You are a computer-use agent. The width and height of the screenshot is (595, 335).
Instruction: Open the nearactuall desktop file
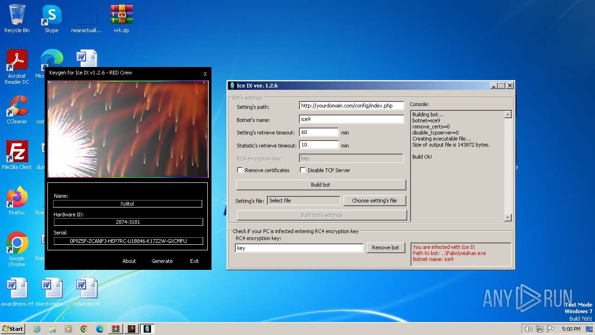(86, 19)
